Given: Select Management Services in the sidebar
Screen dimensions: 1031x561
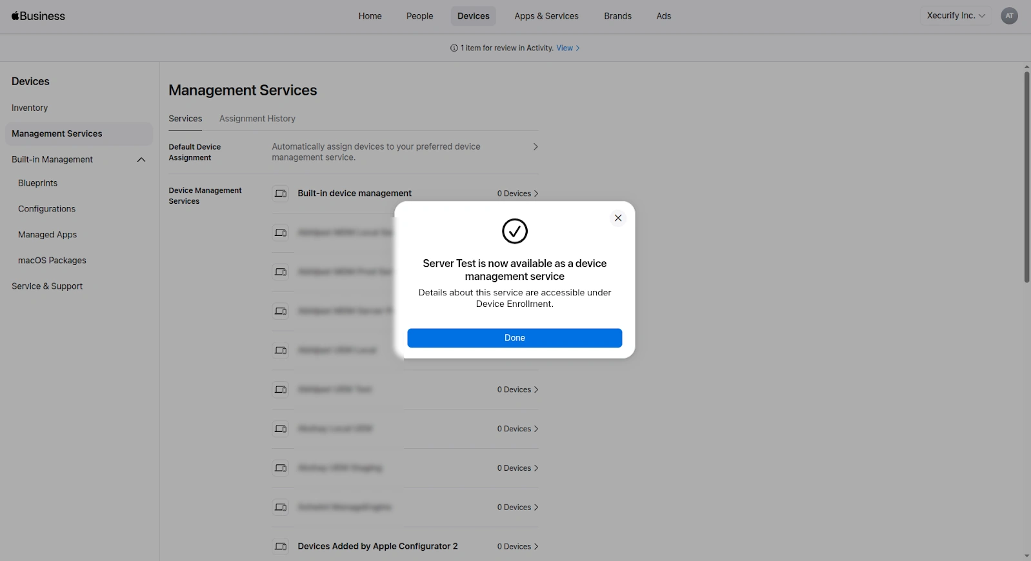Looking at the screenshot, I should (x=79, y=133).
